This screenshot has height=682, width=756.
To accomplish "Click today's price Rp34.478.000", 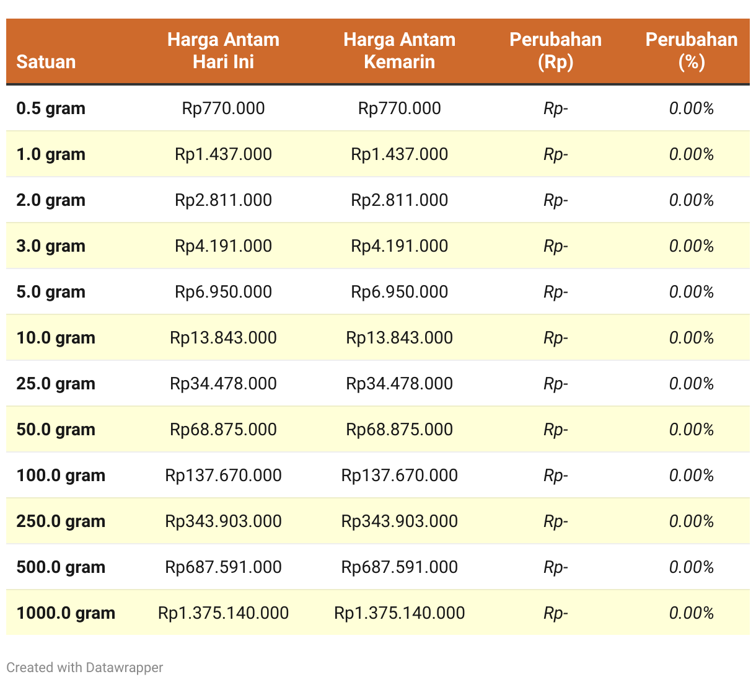I will tap(223, 384).
